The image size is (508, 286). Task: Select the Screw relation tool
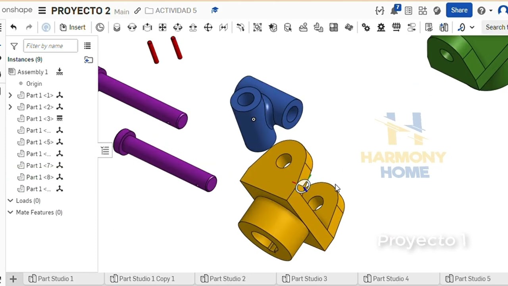(396, 27)
